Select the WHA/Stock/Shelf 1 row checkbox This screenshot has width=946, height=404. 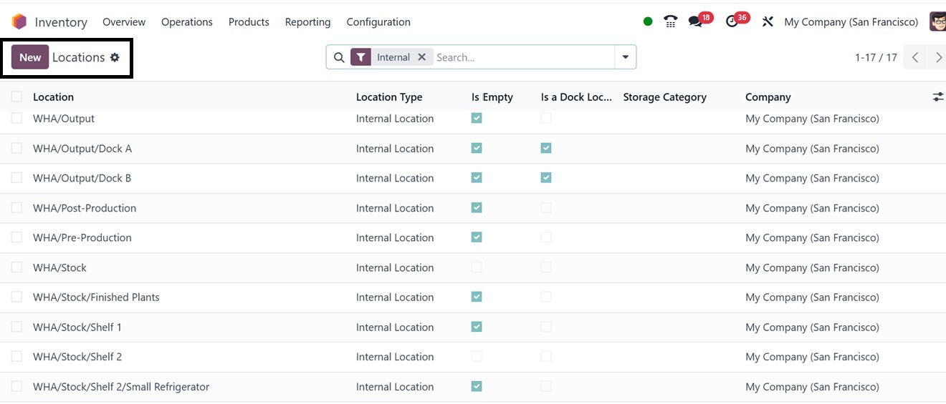coord(16,326)
